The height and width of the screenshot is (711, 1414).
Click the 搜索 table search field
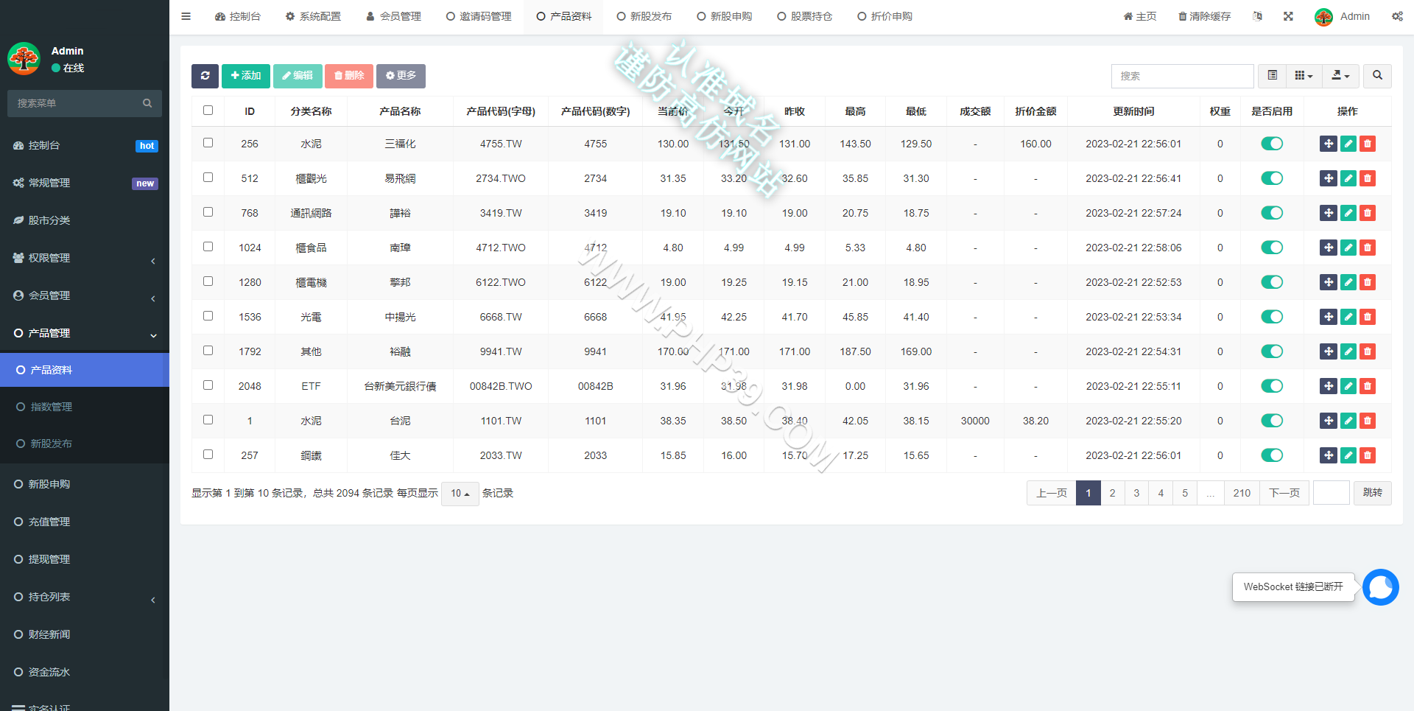[x=1182, y=76]
